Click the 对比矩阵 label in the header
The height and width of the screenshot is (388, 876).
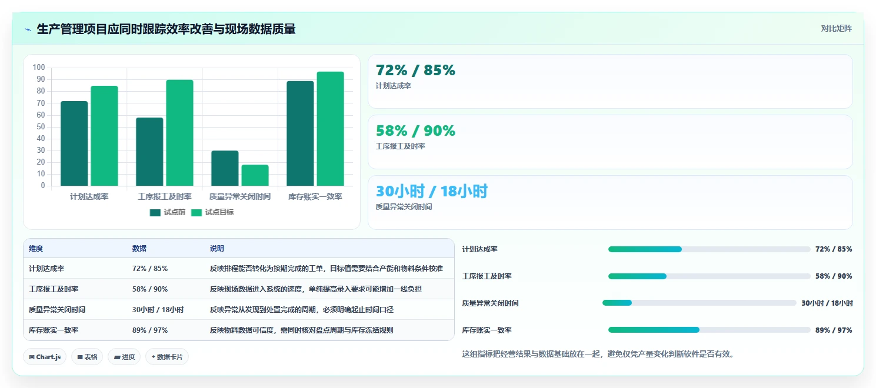[x=836, y=28]
